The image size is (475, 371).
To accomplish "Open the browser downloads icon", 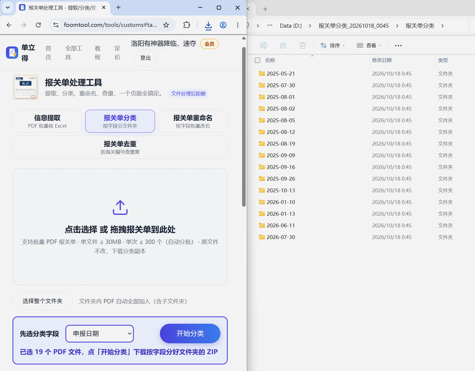I will point(208,25).
